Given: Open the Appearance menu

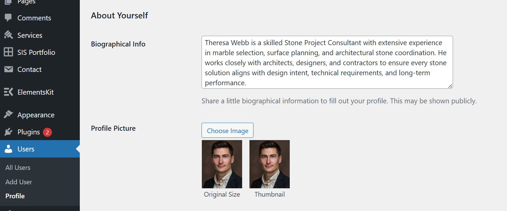Looking at the screenshot, I should pyautogui.click(x=36, y=115).
